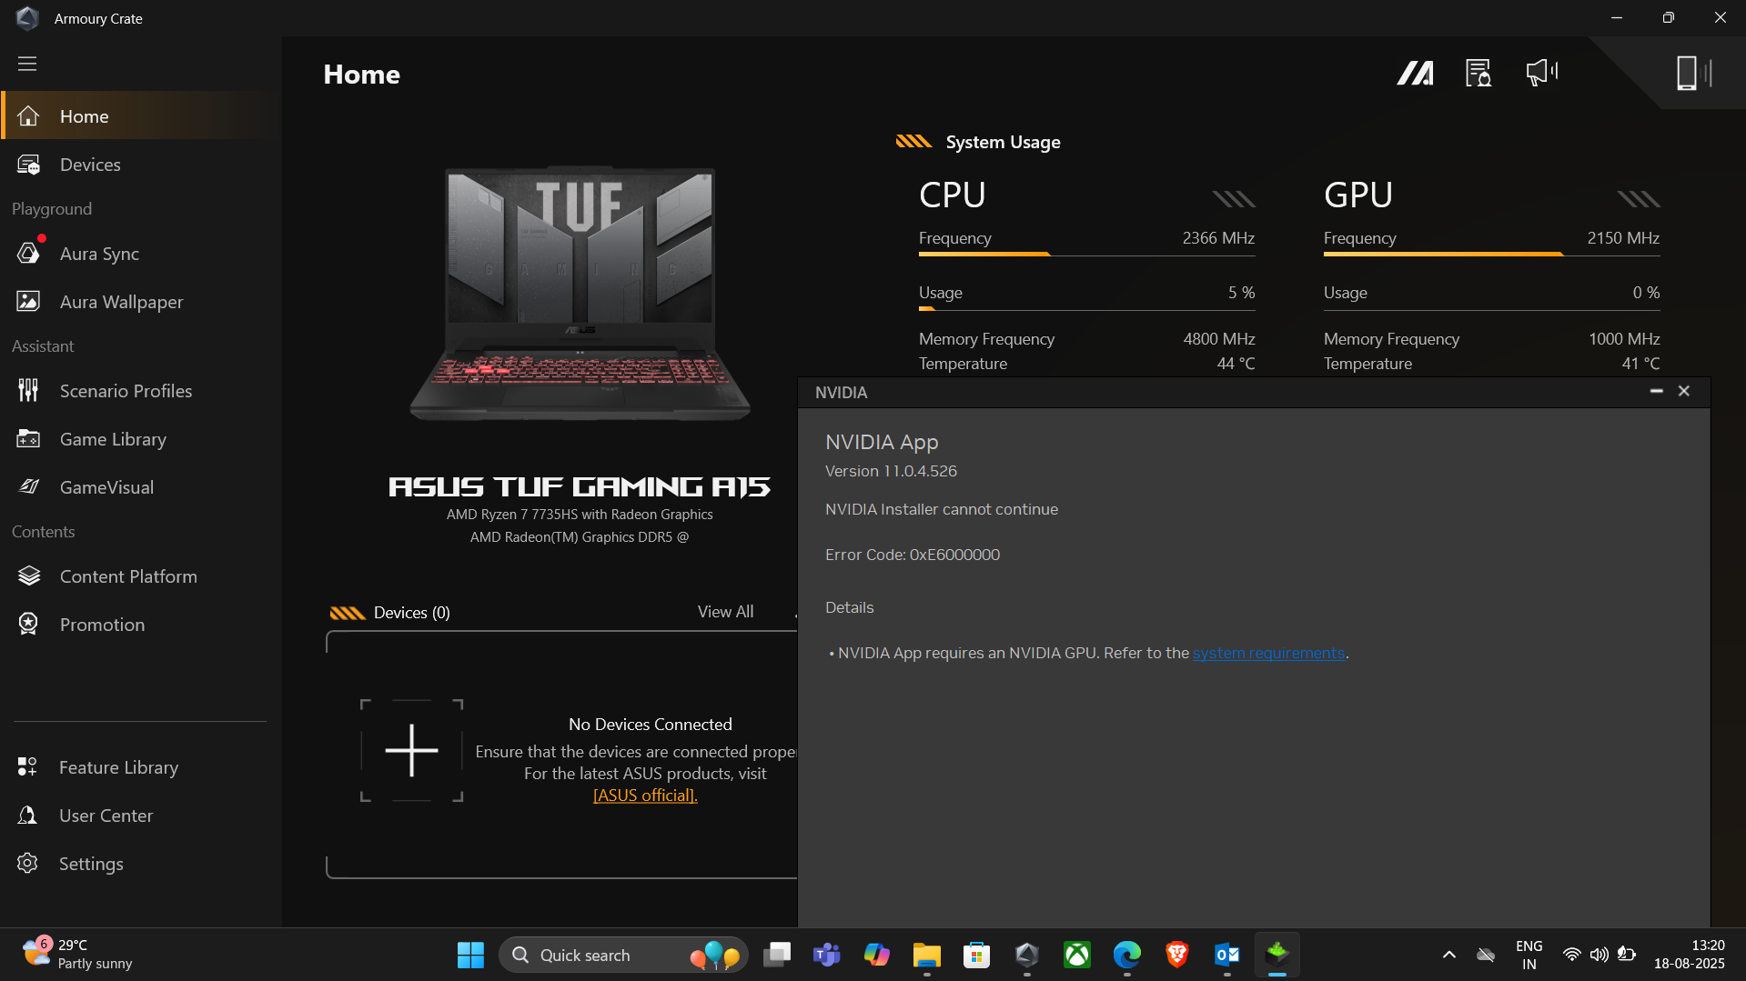Click View All for devices

pyautogui.click(x=725, y=612)
